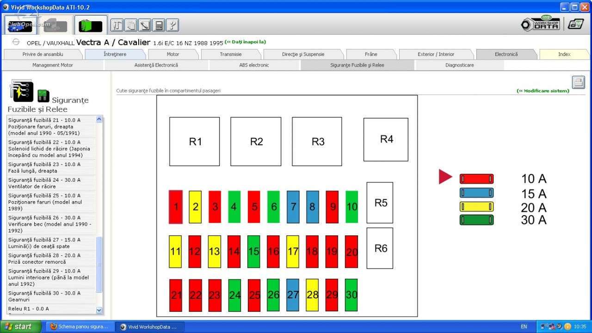Click the yellow fuse number 28
Image resolution: width=592 pixels, height=333 pixels.
312,295
